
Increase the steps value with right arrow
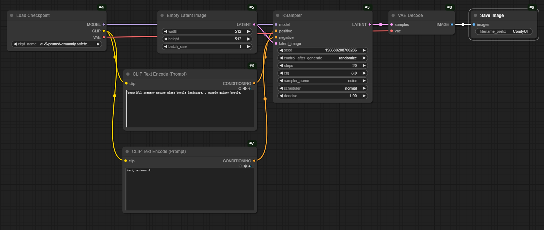364,66
